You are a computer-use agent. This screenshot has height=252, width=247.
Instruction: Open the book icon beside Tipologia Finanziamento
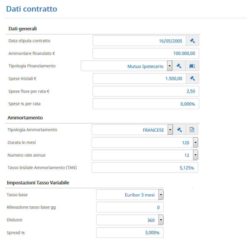[192, 66]
